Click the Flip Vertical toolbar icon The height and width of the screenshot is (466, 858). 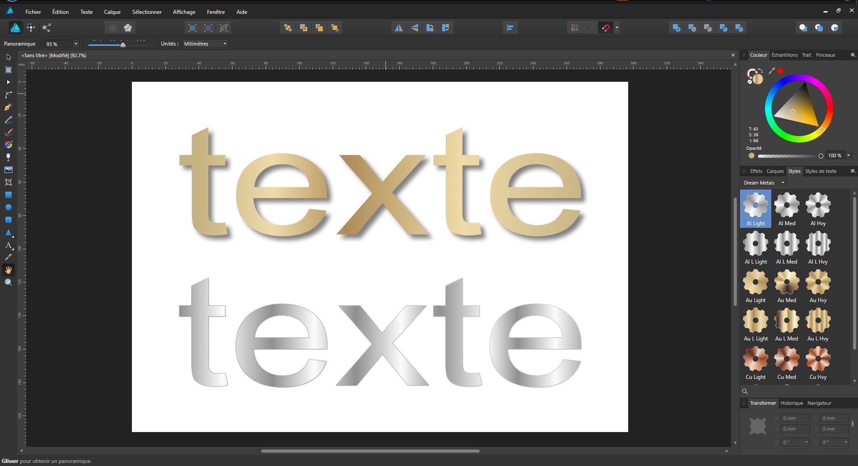414,28
